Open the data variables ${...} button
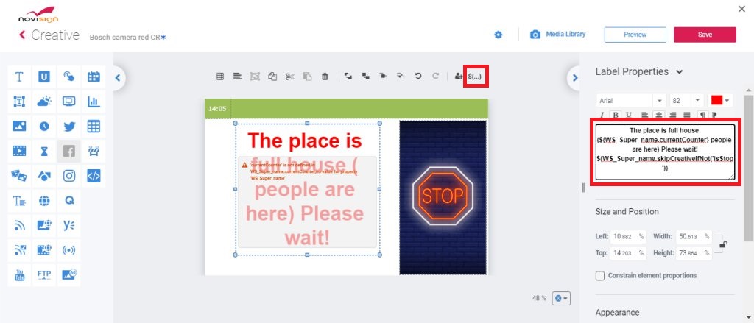The width and height of the screenshot is (754, 323). pos(476,76)
